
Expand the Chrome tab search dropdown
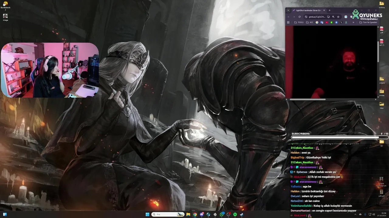(x=288, y=10)
